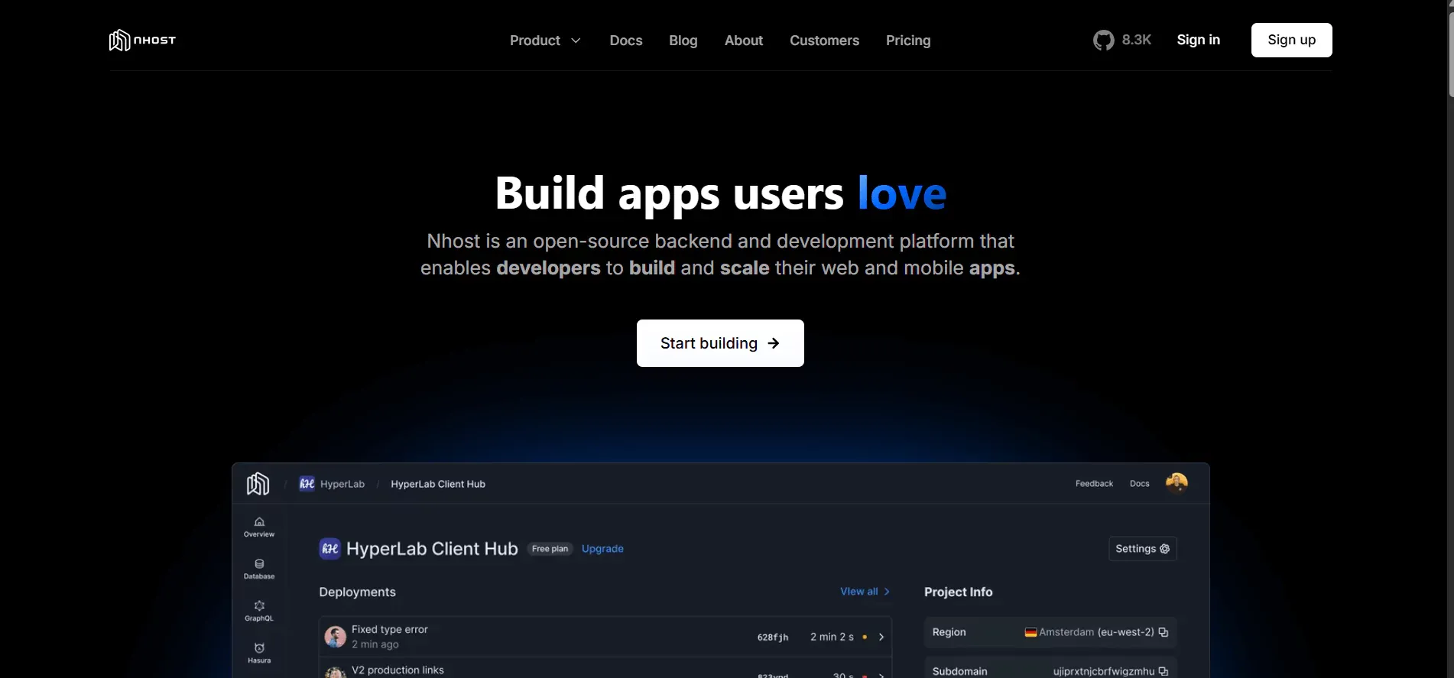
Task: Copy the Subdomain value using copy icon
Action: coord(1164,671)
